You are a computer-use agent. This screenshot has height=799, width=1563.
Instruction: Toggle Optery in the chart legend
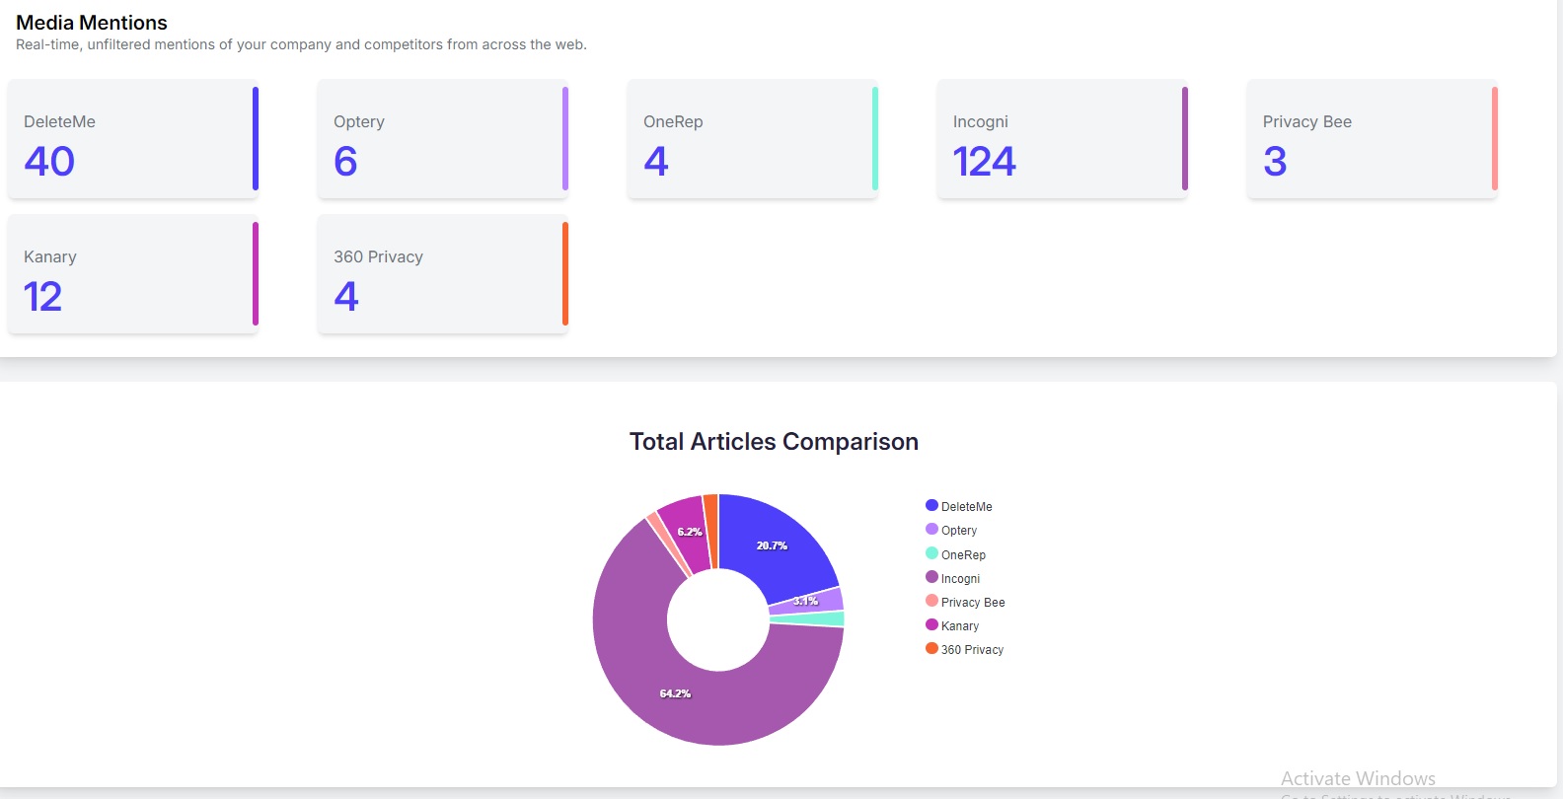pos(951,530)
